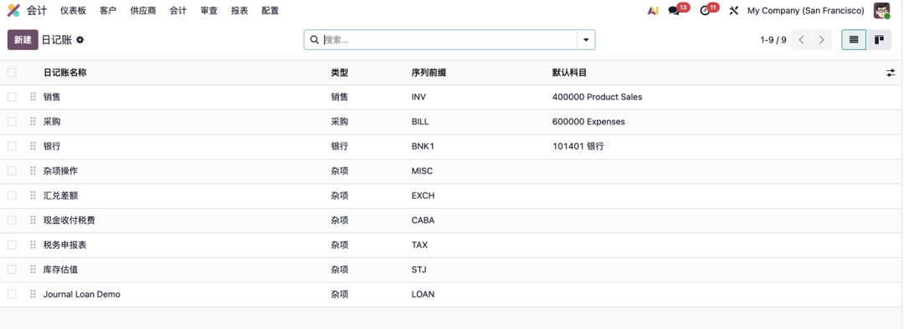Expand the search options dropdown arrow
This screenshot has width=904, height=329.
tap(586, 40)
